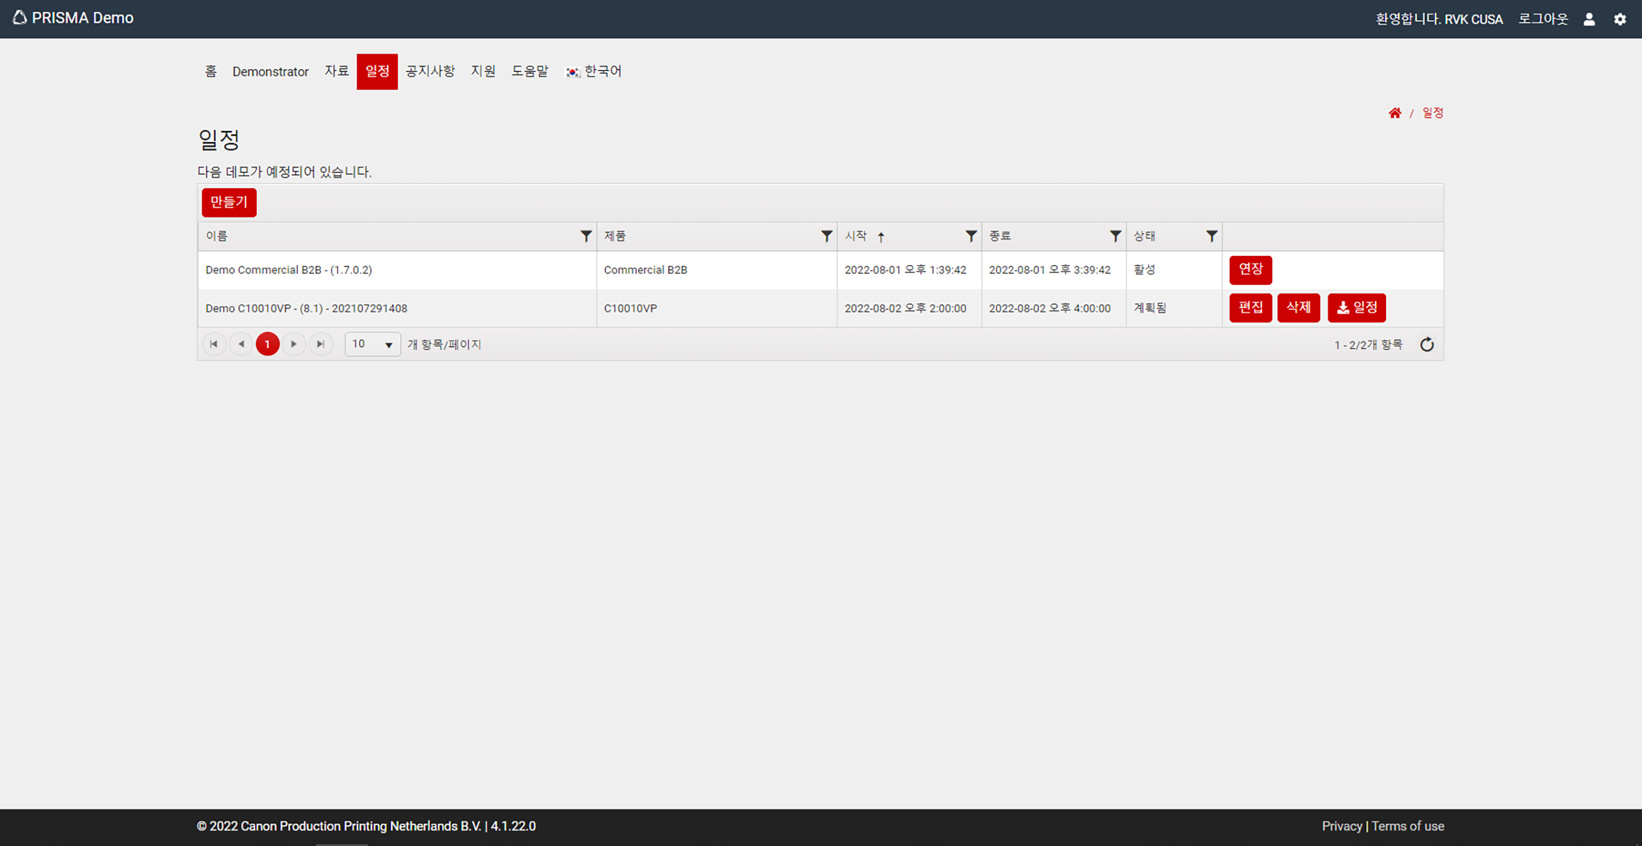Sort by the 시작 column header
This screenshot has height=846, width=1642.
point(856,236)
